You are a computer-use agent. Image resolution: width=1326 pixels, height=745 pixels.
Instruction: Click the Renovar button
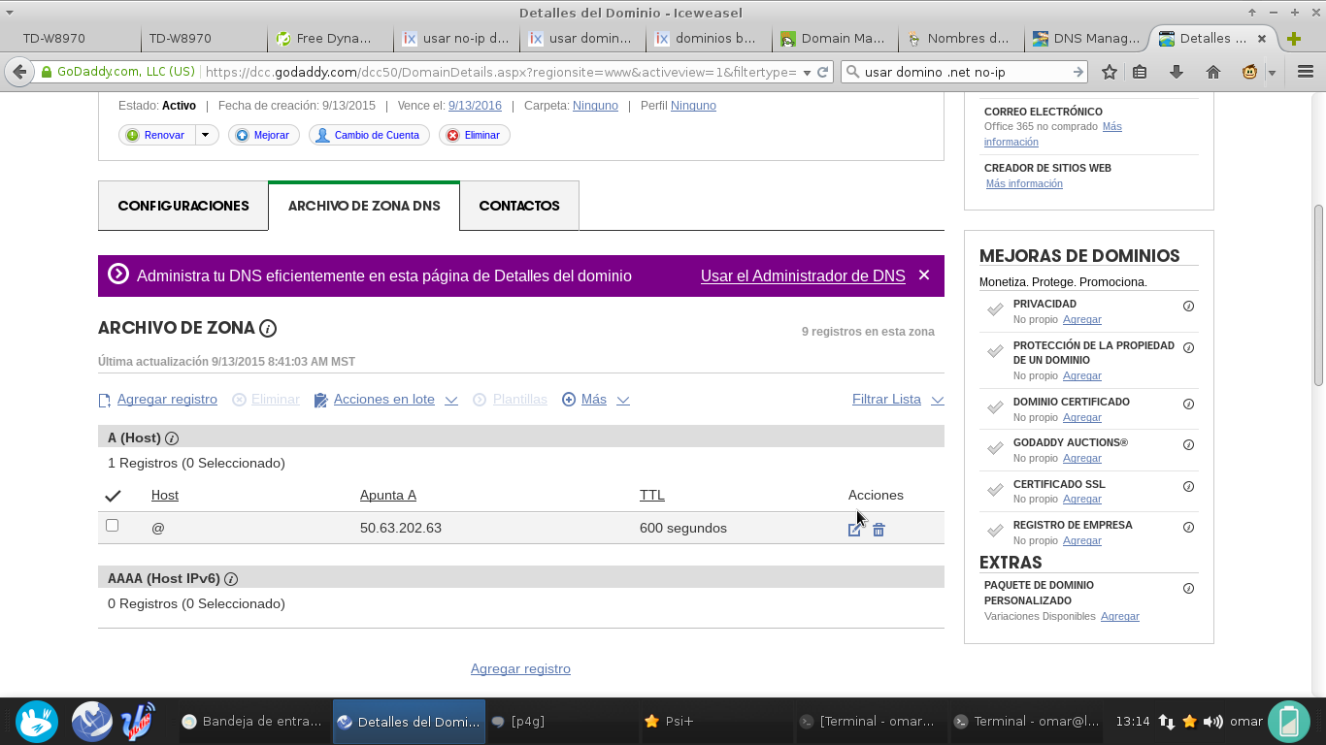tap(157, 135)
